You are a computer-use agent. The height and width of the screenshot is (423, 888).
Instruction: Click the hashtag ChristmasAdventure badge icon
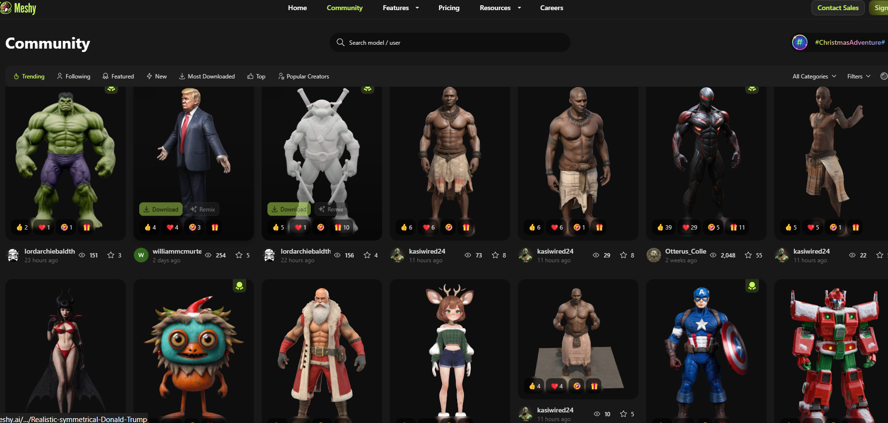pos(800,42)
